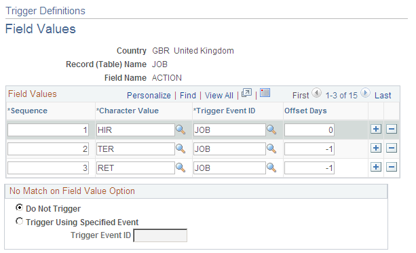Open the Personalize link

[x=149, y=96]
